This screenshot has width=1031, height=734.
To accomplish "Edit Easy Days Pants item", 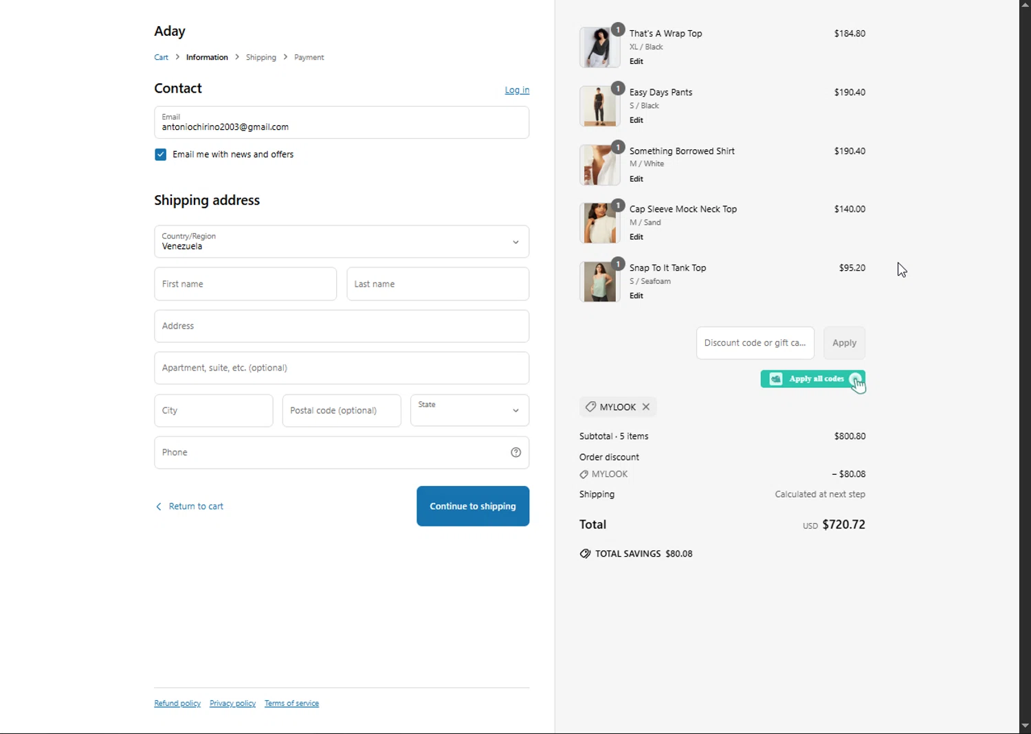I will pos(636,120).
